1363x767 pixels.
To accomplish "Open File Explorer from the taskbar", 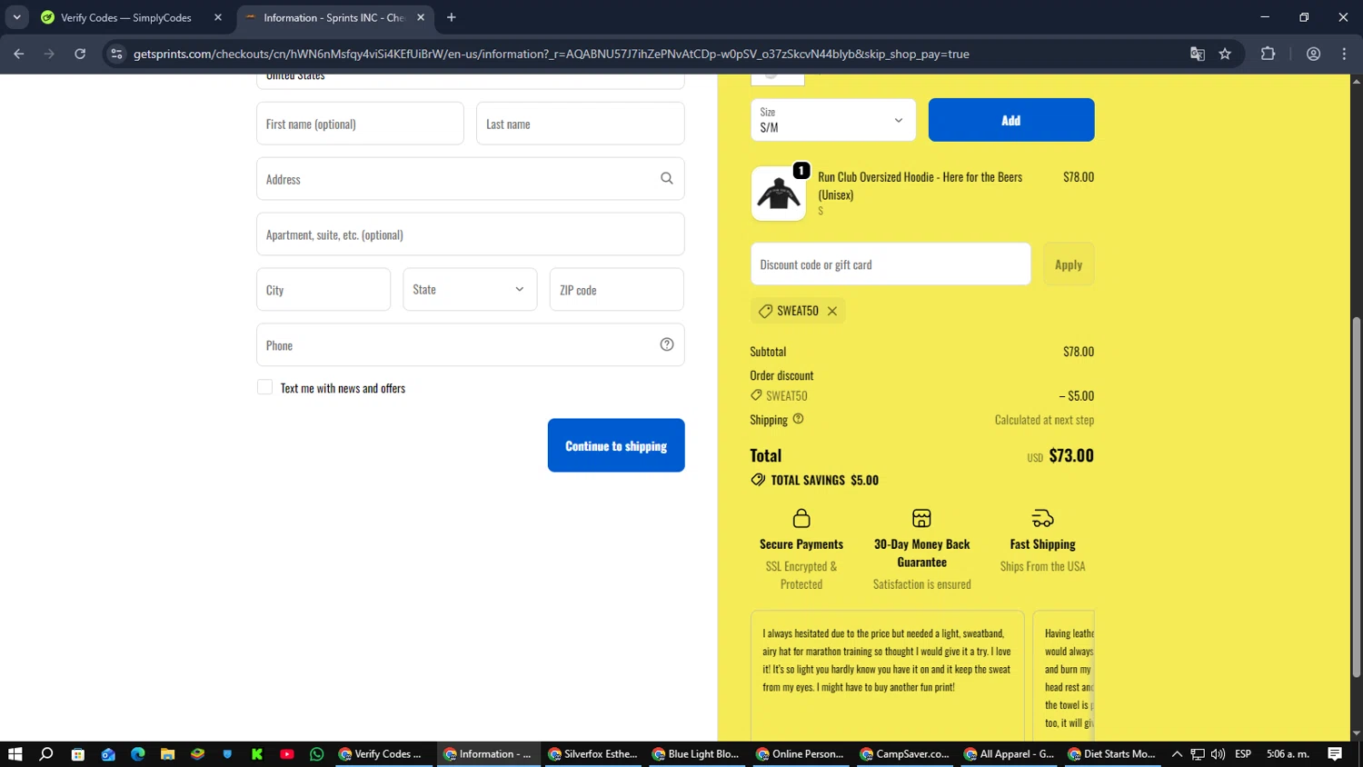I will pyautogui.click(x=167, y=754).
